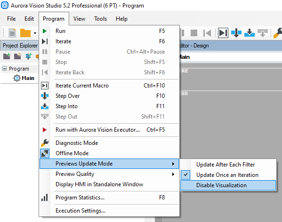282x222 pixels.
Task: Open the File menu
Action: (11, 19)
